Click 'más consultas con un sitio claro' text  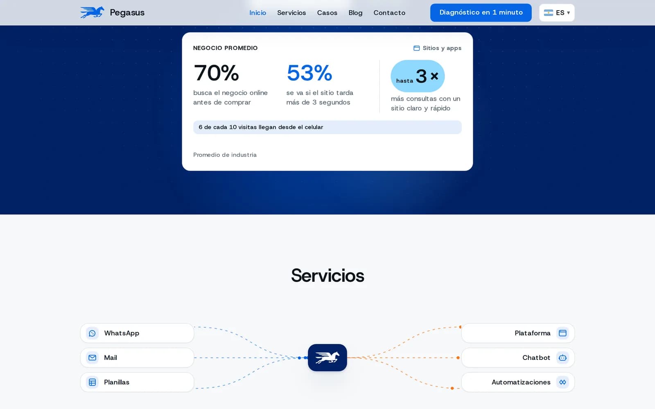click(426, 103)
